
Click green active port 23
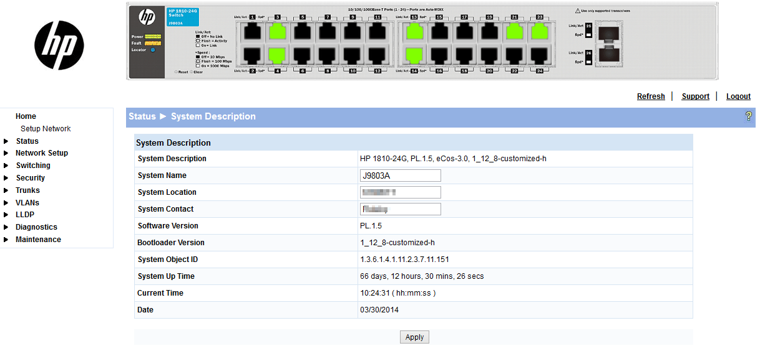tap(539, 32)
